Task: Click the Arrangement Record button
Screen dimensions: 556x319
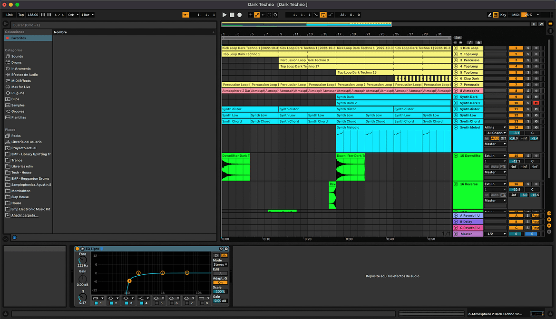Action: [240, 15]
